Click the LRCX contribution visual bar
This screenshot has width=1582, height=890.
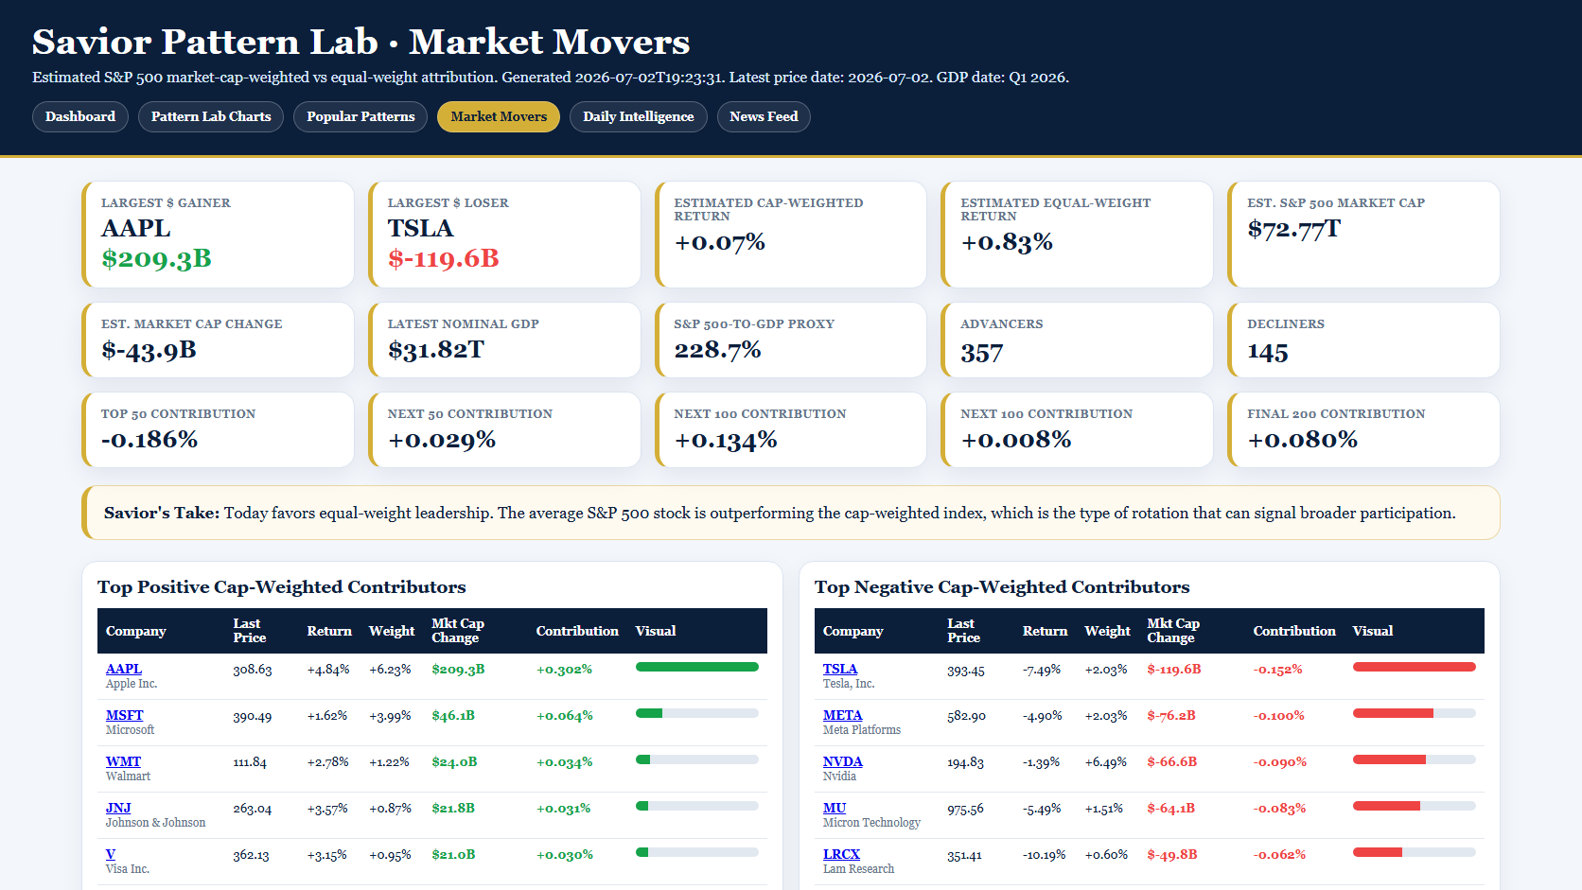(x=1415, y=852)
